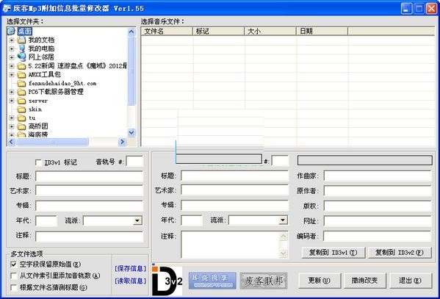Click folder tree scroll down arrow
Viewport: 440px width, 299px height.
[x=131, y=132]
